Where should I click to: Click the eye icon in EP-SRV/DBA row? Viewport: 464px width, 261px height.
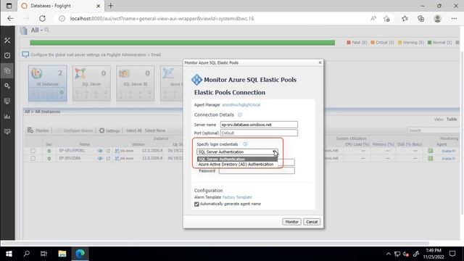pyautogui.click(x=100, y=159)
